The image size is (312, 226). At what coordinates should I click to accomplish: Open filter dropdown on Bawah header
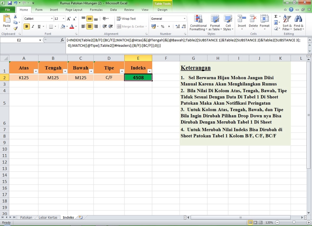pos(91,71)
